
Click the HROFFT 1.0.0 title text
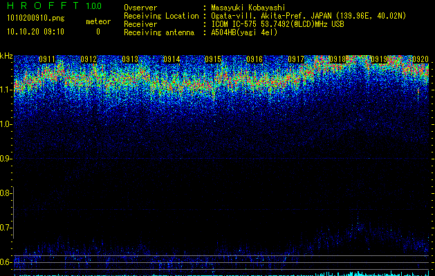(x=55, y=6)
